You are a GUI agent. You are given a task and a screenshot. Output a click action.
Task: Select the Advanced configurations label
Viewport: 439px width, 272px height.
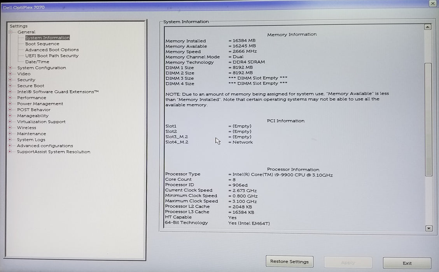pyautogui.click(x=45, y=145)
